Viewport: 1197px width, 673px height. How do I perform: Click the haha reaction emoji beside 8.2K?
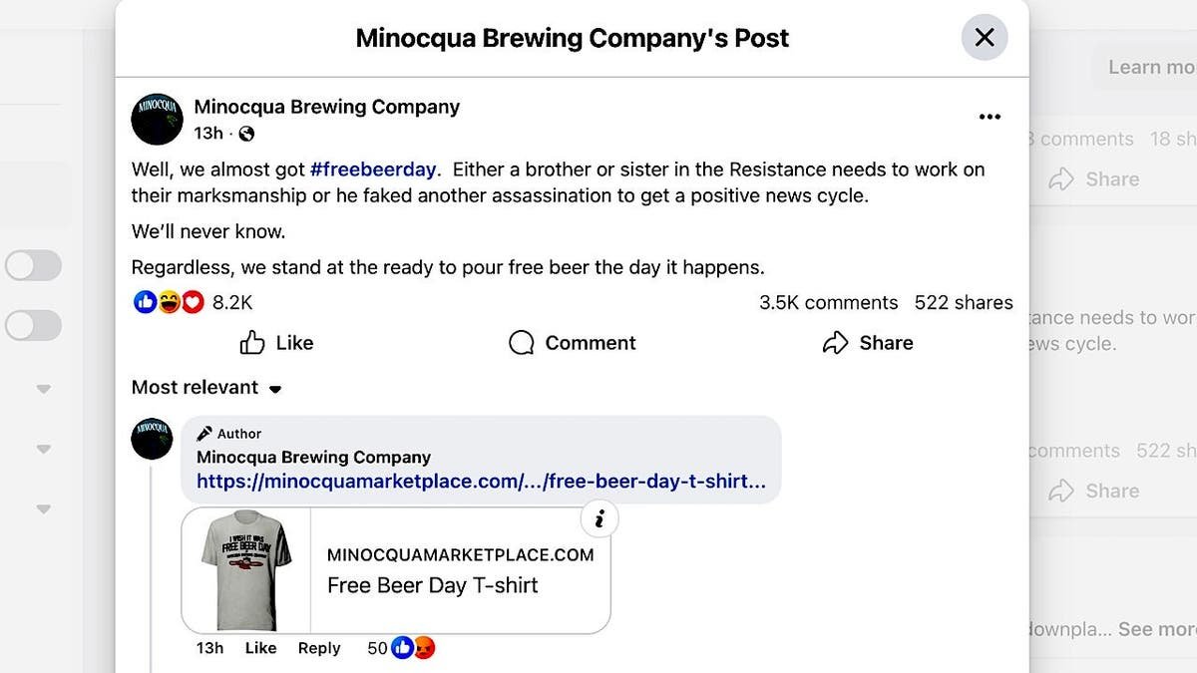point(170,301)
